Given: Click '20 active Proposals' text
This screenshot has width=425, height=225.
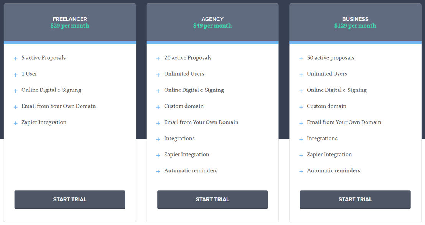Looking at the screenshot, I should 188,58.
